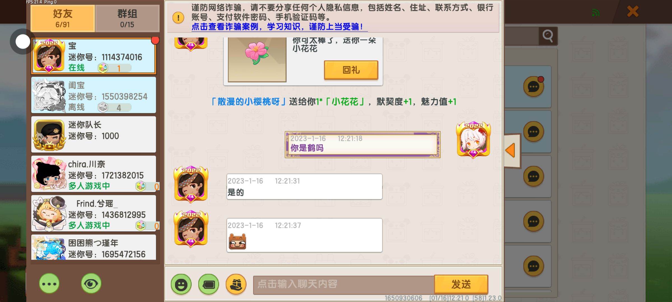
Task: Close the chat window with orange X
Action: pos(633,12)
